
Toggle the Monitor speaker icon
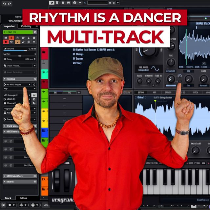(11, 42)
